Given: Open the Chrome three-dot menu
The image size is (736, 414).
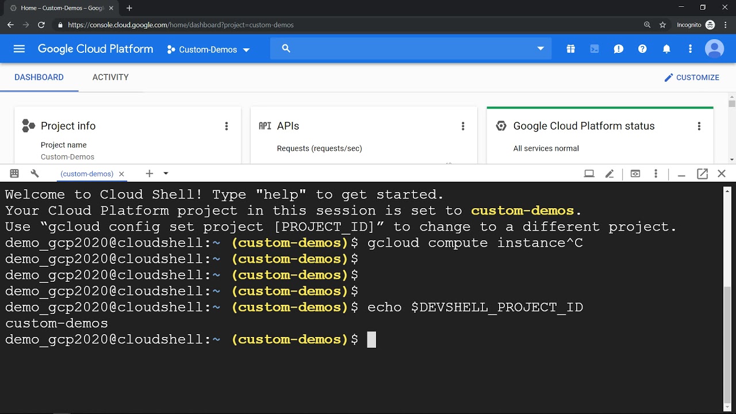Looking at the screenshot, I should click(x=726, y=25).
